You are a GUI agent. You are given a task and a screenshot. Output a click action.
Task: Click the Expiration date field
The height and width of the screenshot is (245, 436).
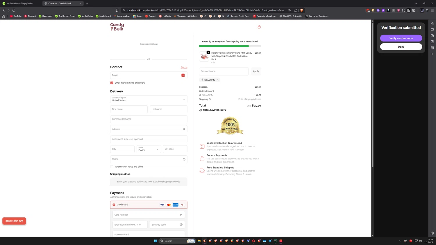130,225
